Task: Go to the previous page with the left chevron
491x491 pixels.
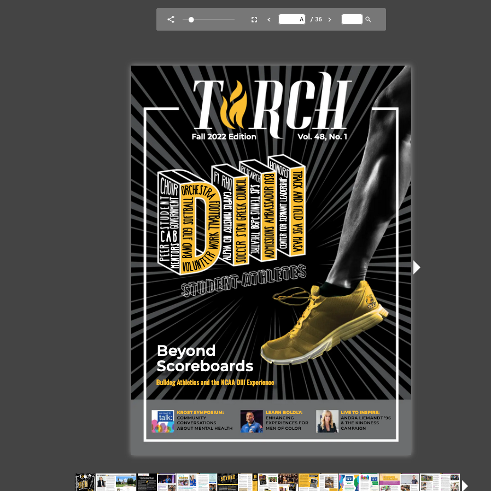Action: point(268,20)
